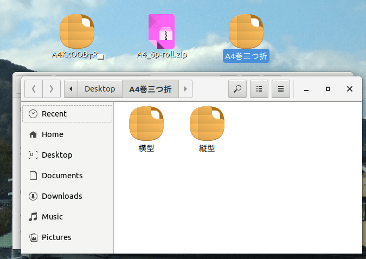This screenshot has height=259, width=366.
Task: Click the Home house icon
Action: click(x=33, y=134)
